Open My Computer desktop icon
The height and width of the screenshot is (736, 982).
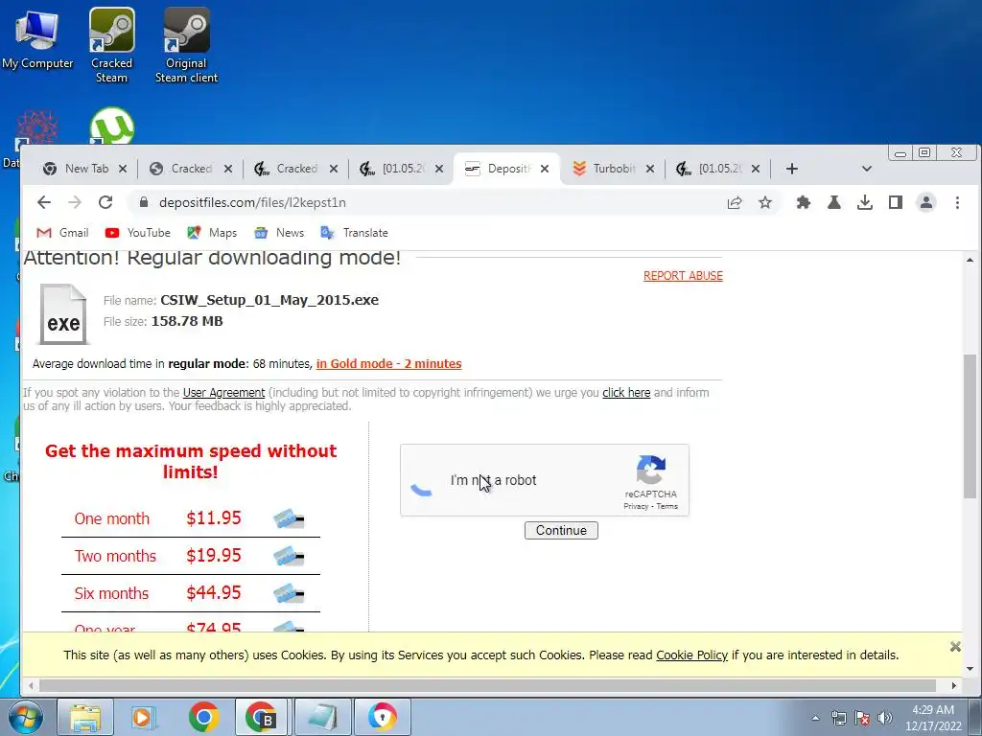37,38
